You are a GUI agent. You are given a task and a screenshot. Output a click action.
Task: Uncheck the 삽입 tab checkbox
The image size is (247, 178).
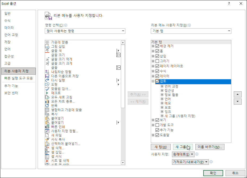[x=157, y=56]
